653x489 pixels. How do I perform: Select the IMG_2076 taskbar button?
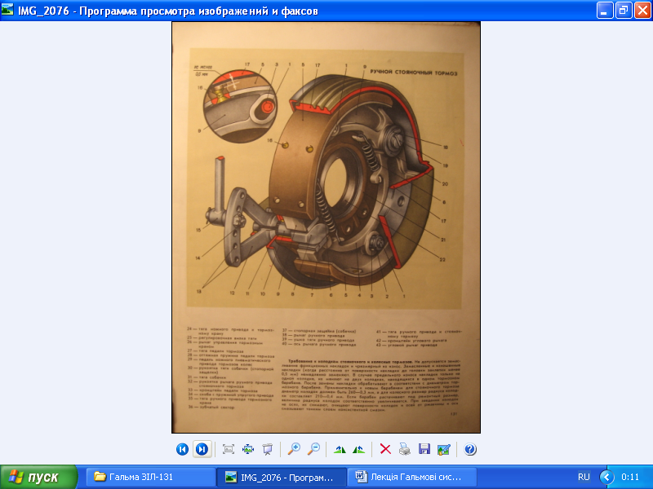(282, 477)
